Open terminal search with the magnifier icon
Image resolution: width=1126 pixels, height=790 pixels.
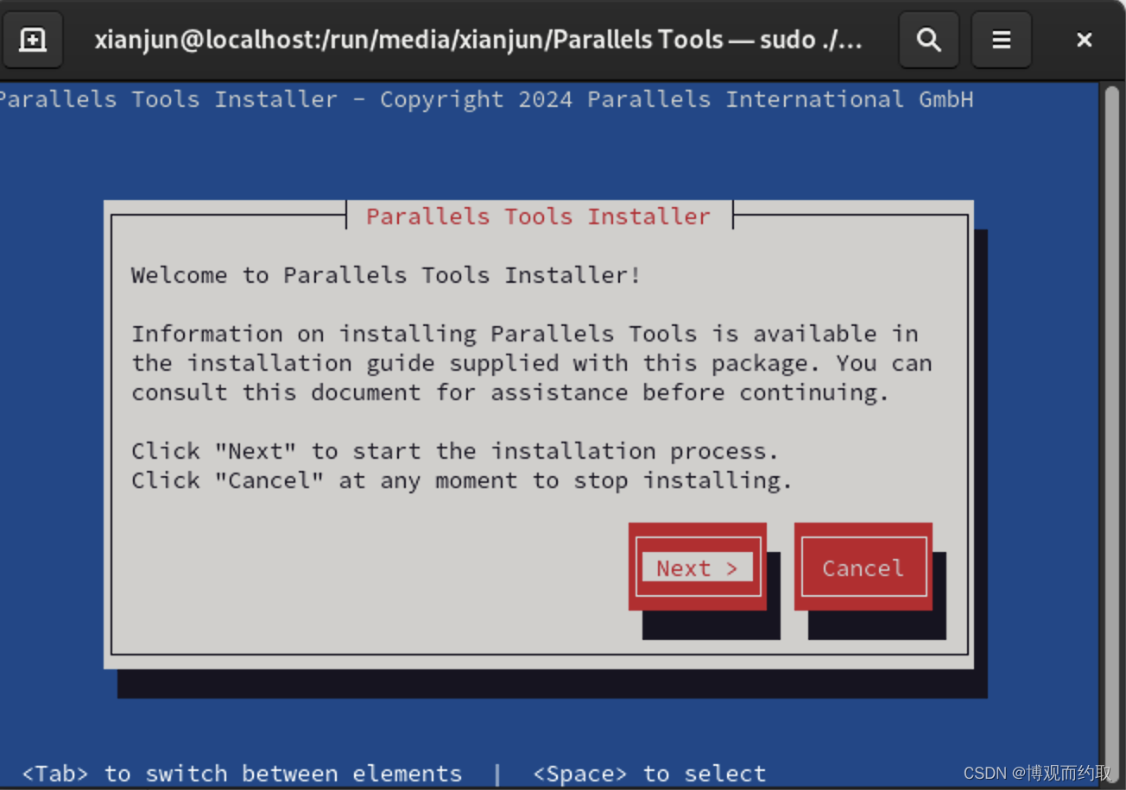(928, 40)
